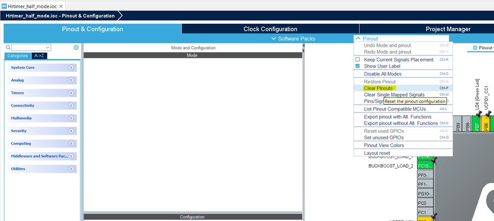This screenshot has height=221, width=494.
Task: Click the Redo Mode and pinout entry
Action: tap(403, 52)
